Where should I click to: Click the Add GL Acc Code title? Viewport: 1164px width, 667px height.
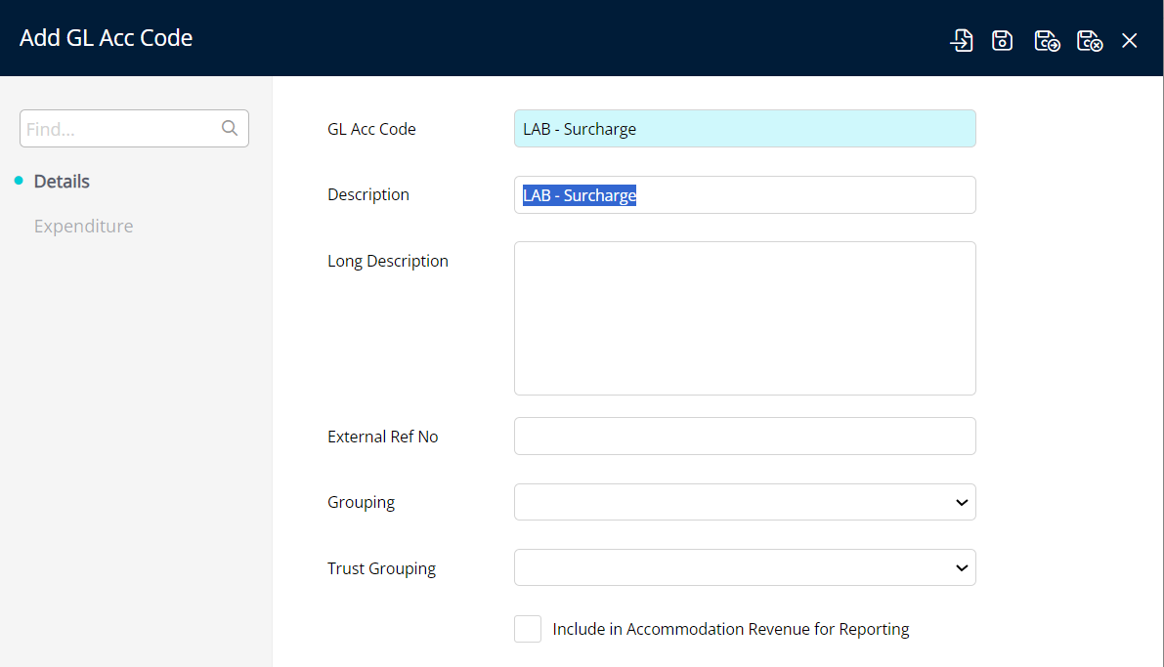[x=107, y=38]
